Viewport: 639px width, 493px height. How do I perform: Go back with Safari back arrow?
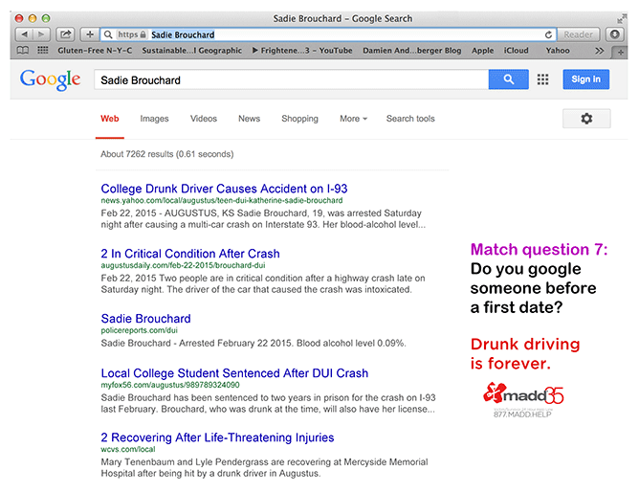tap(25, 34)
